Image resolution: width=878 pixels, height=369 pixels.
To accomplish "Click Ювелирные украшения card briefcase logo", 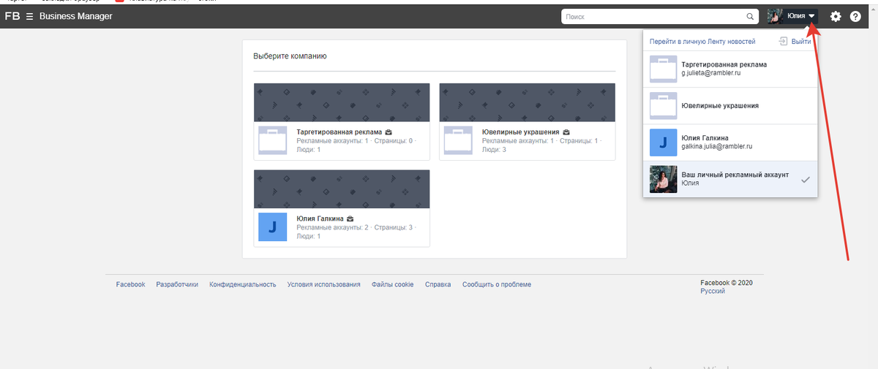I will (x=458, y=141).
